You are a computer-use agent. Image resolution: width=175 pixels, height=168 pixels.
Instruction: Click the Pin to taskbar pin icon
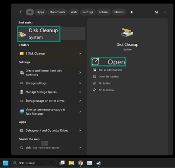click(x=94, y=90)
